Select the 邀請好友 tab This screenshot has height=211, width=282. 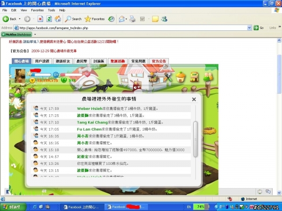coord(63,61)
